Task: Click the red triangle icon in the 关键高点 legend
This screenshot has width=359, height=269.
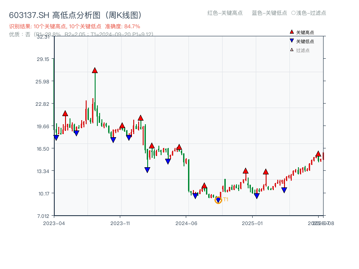Action: pos(292,32)
